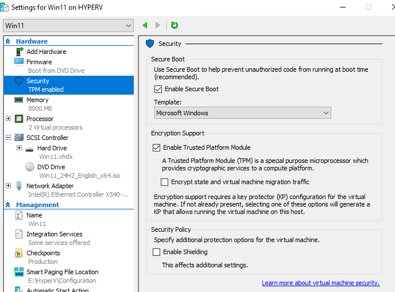Expand the Processor node
Screen dimensions: 395x292
coord(8,119)
